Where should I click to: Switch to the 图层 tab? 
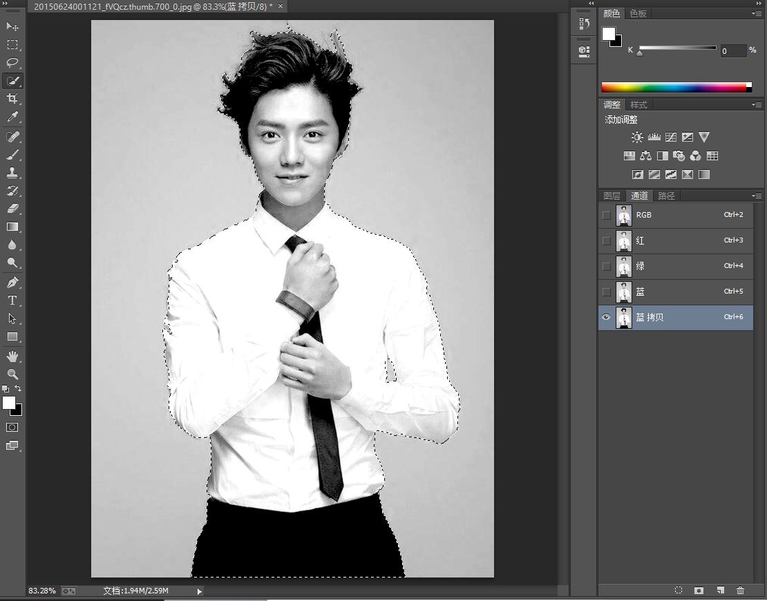pyautogui.click(x=612, y=196)
